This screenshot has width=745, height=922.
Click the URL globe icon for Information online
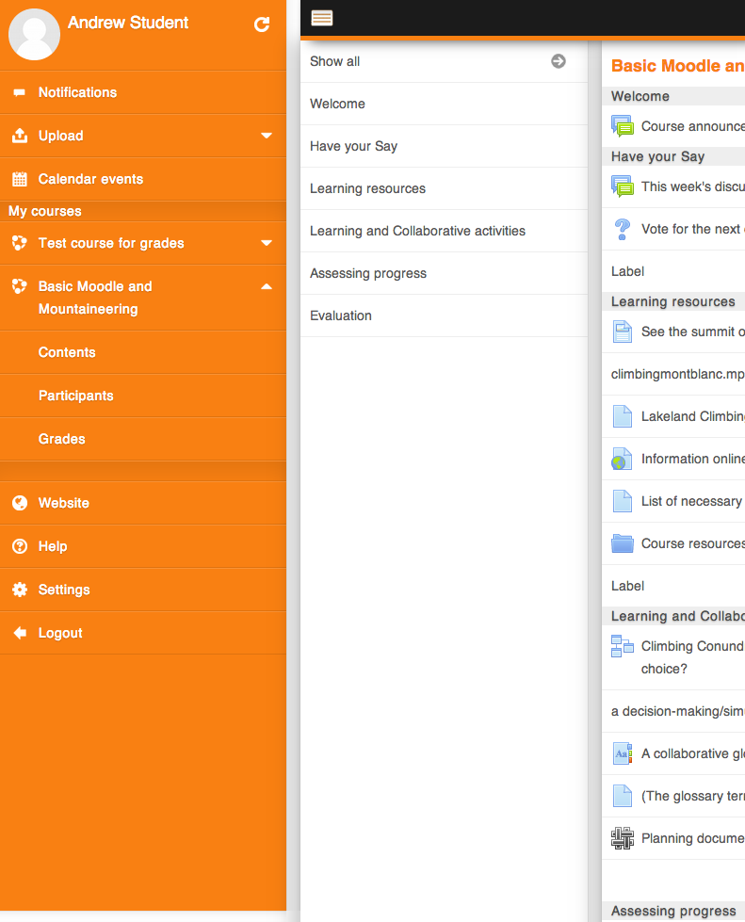(623, 459)
